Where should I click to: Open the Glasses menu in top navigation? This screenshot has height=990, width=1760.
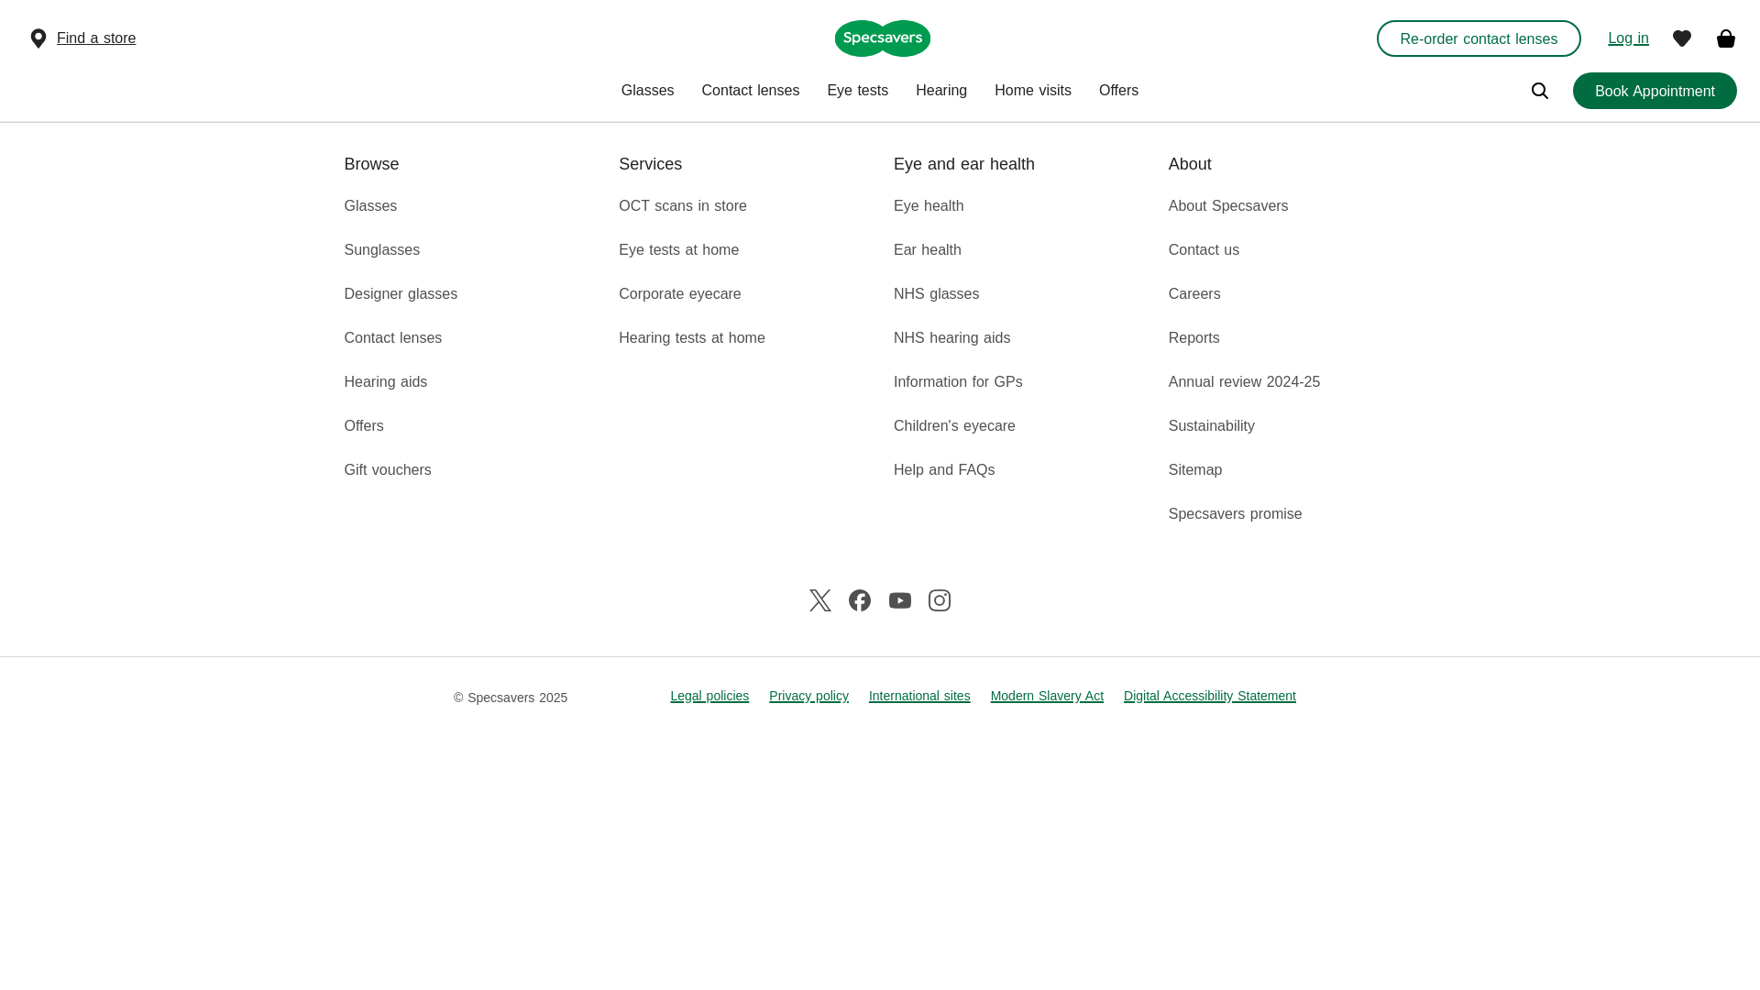click(647, 91)
